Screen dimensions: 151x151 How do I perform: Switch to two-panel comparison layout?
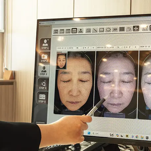62,31
